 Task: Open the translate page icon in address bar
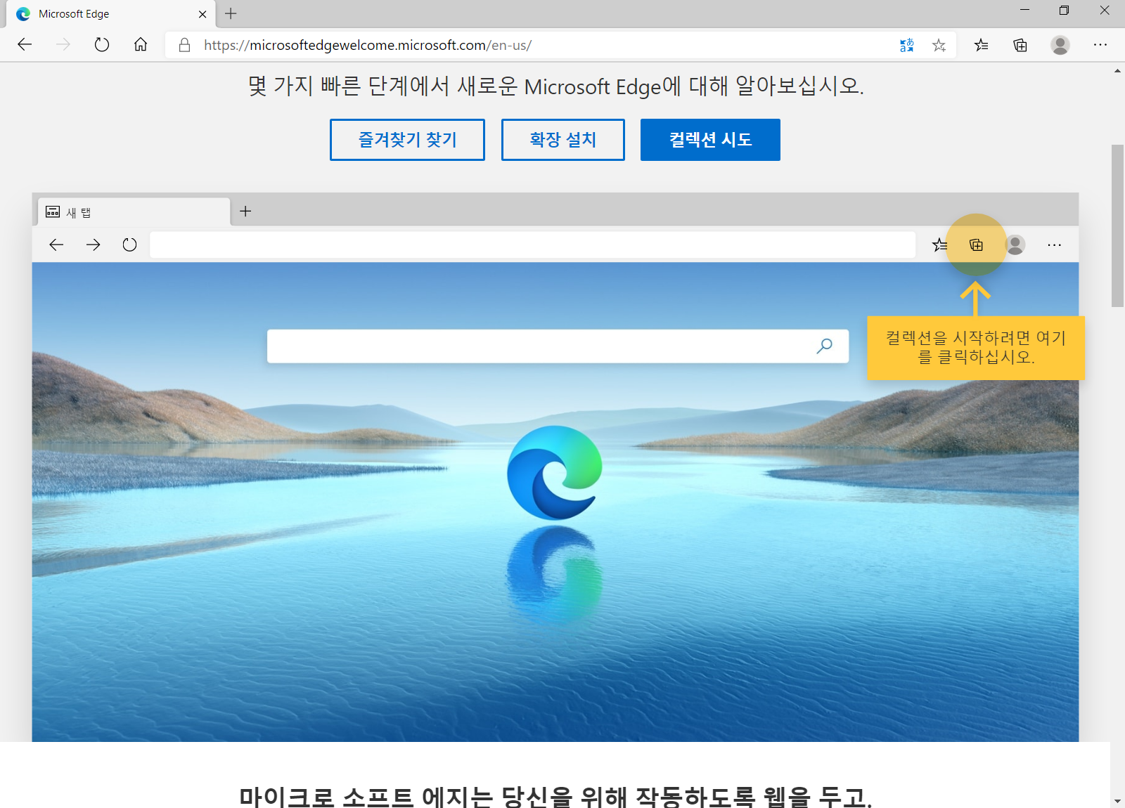click(907, 46)
